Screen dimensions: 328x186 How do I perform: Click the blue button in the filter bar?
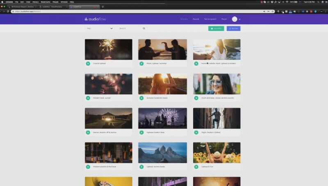[233, 28]
